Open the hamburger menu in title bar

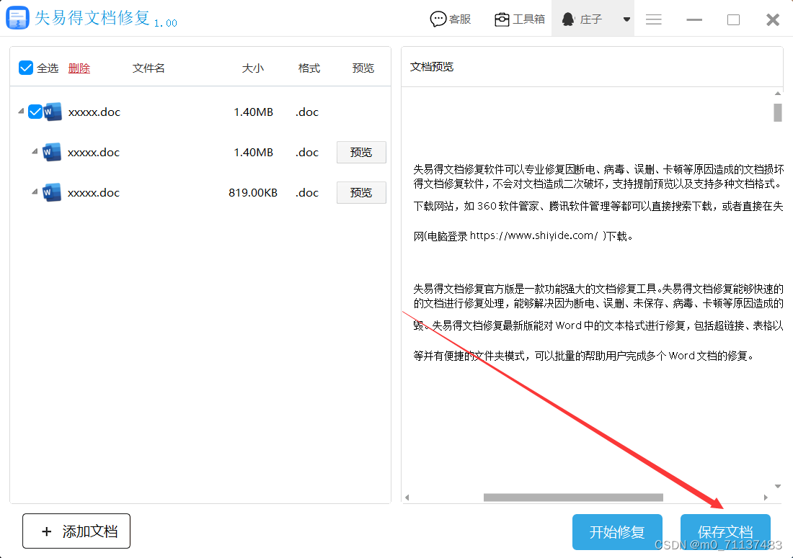(x=653, y=19)
